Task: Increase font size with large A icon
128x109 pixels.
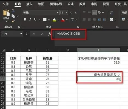Action: tap(71, 13)
